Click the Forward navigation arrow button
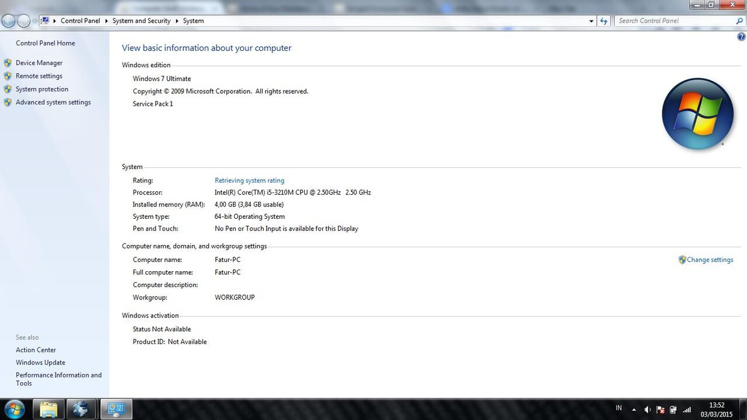The width and height of the screenshot is (747, 420). [23, 21]
